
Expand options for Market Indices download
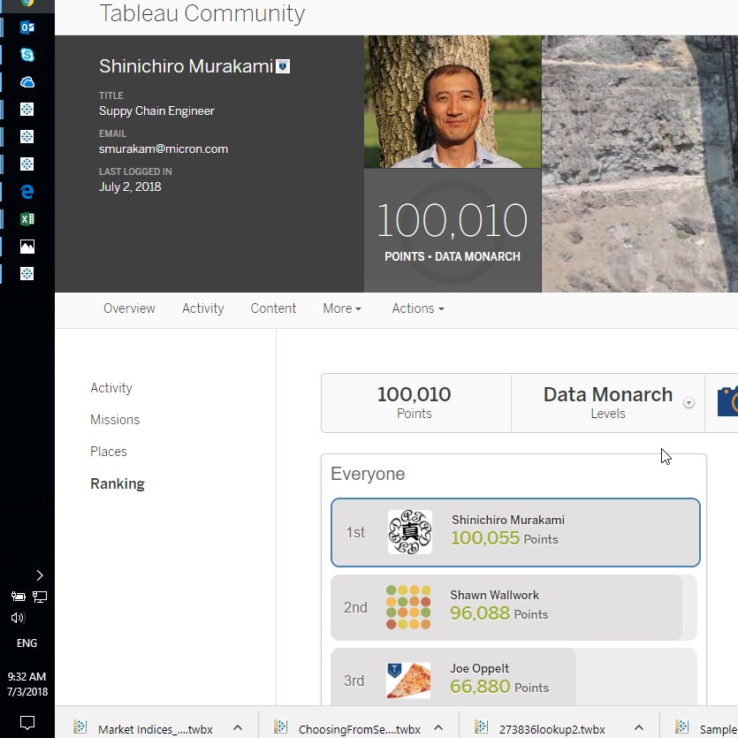(238, 727)
